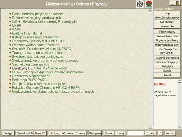The height and width of the screenshot is (137, 182).
Task: Click into the search text field
Action: 135,133
